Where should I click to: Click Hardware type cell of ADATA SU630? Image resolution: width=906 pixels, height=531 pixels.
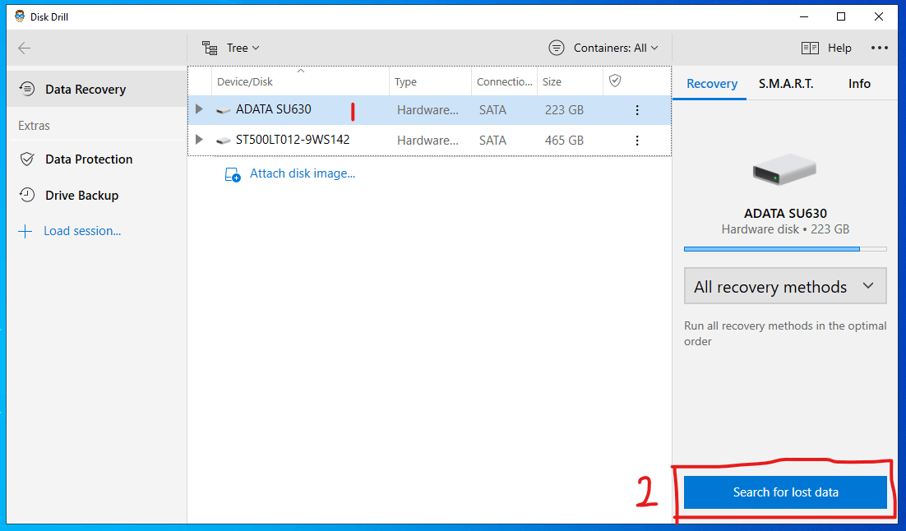pyautogui.click(x=428, y=110)
